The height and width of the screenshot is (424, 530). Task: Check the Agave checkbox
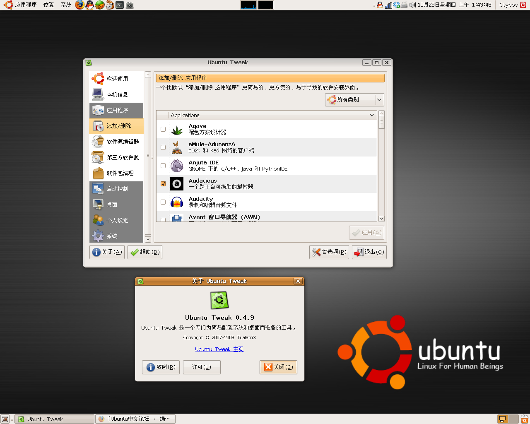pos(163,129)
